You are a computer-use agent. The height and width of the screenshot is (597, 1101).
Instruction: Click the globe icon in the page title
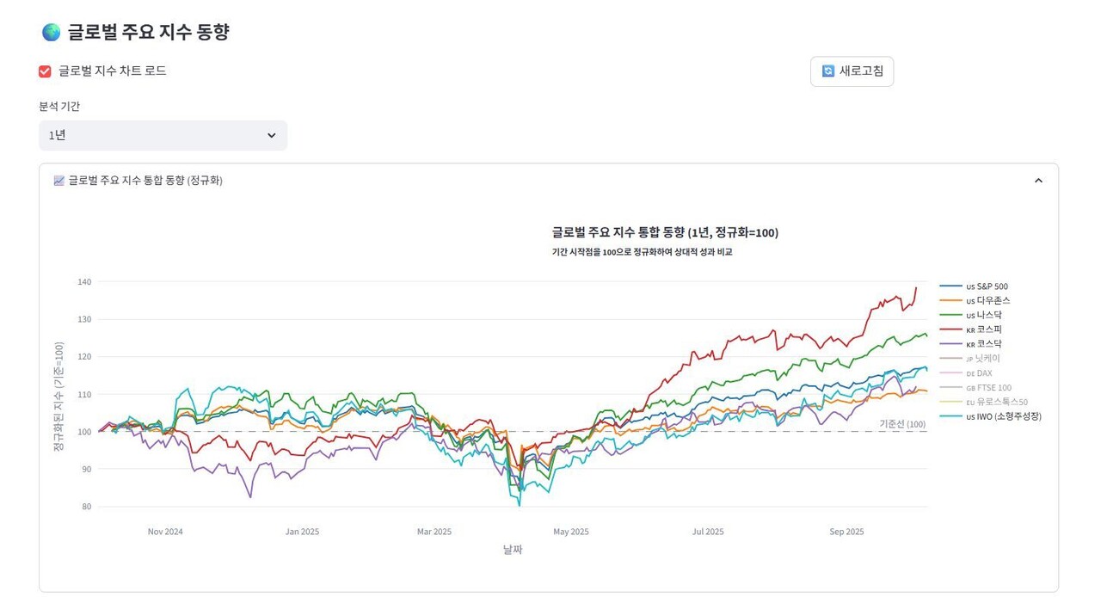[x=53, y=31]
